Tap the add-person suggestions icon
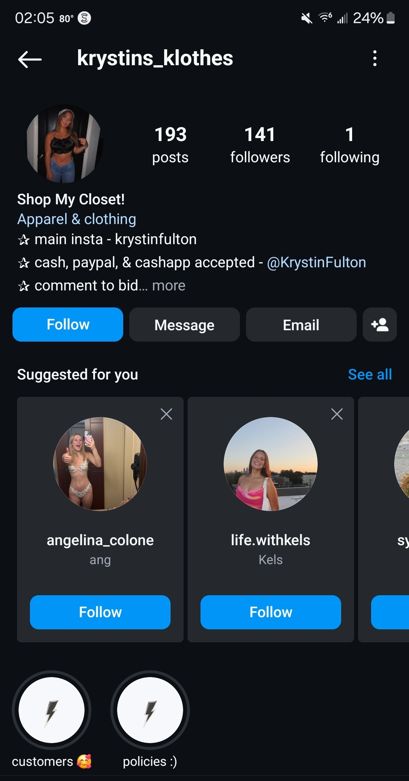Image resolution: width=409 pixels, height=781 pixels. point(379,325)
